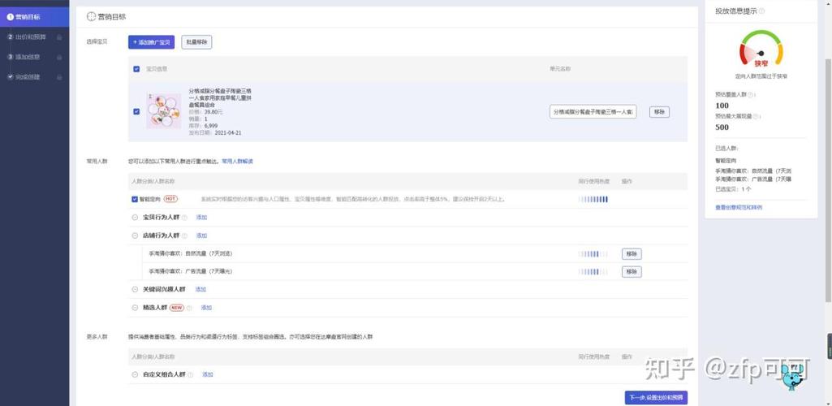This screenshot has width=832, height=406.
Task: Click the 营销目标 target icon in header
Action: (x=91, y=17)
